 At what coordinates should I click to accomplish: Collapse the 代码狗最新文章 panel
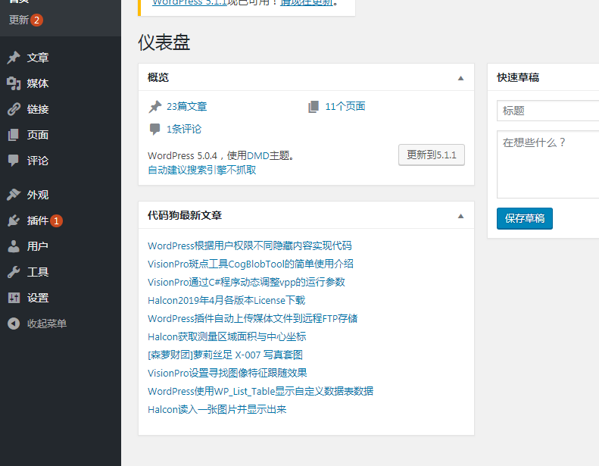click(x=460, y=216)
